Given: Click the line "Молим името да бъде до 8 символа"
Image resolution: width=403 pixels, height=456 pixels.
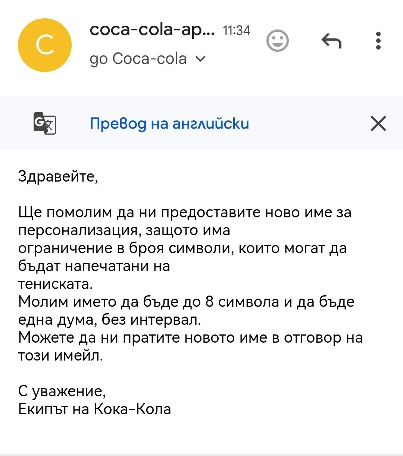Looking at the screenshot, I should coord(186,302).
